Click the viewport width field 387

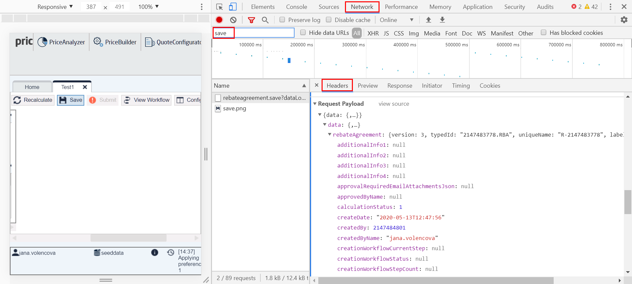[x=91, y=7]
